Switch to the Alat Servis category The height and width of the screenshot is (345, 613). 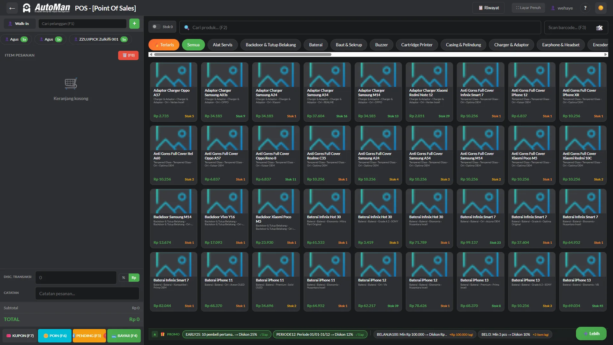coord(223,45)
